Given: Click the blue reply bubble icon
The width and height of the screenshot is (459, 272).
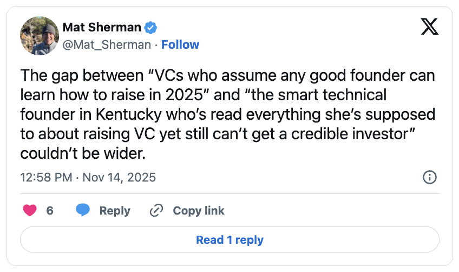Looking at the screenshot, I should click(83, 211).
